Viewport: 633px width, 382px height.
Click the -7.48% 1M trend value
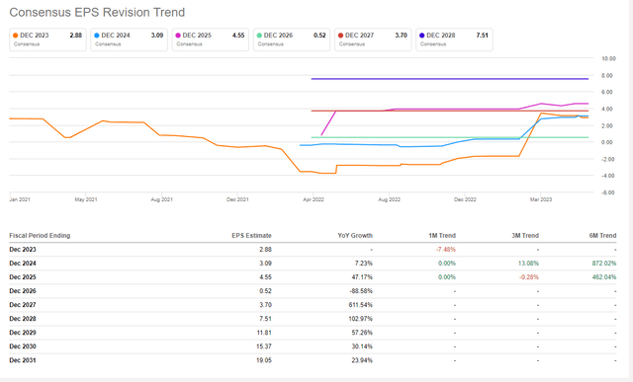446,250
